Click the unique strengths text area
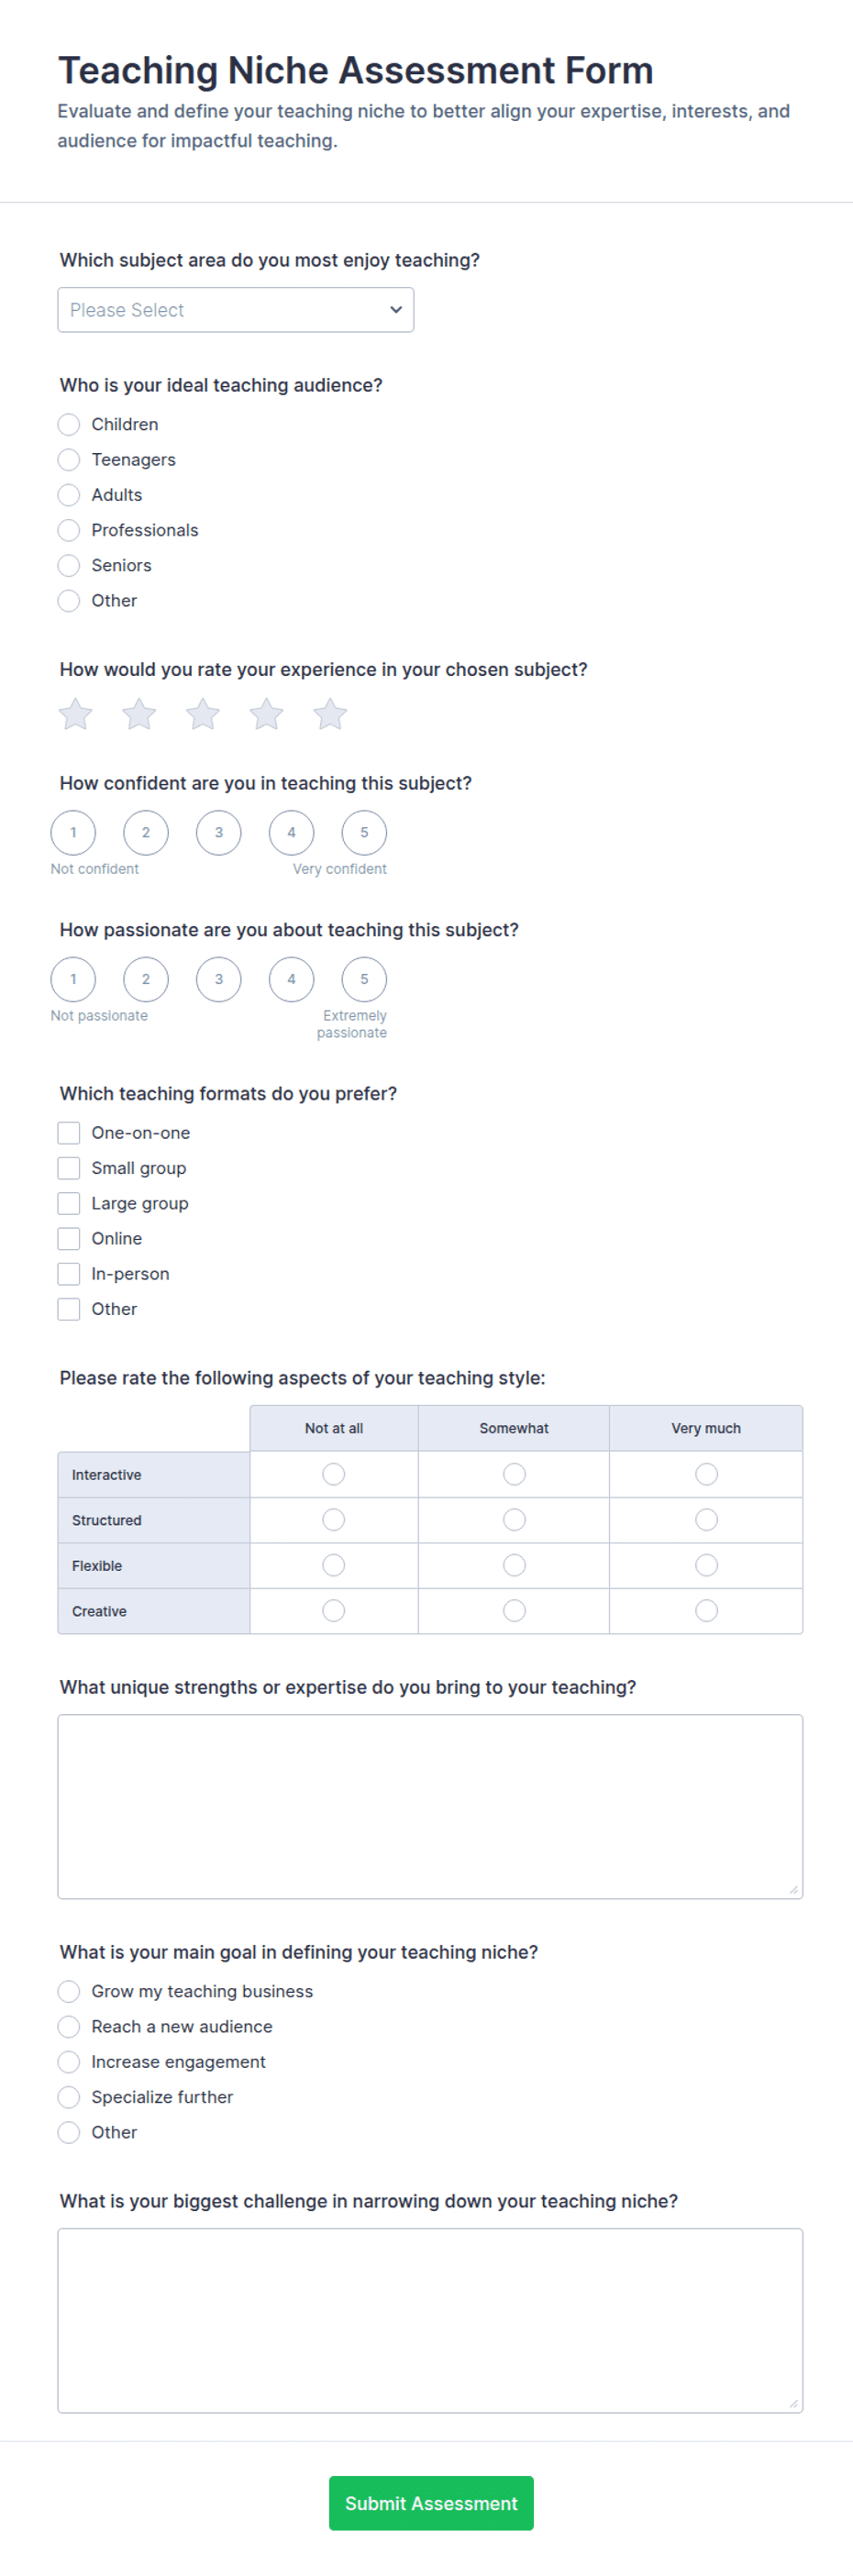 coord(430,1807)
